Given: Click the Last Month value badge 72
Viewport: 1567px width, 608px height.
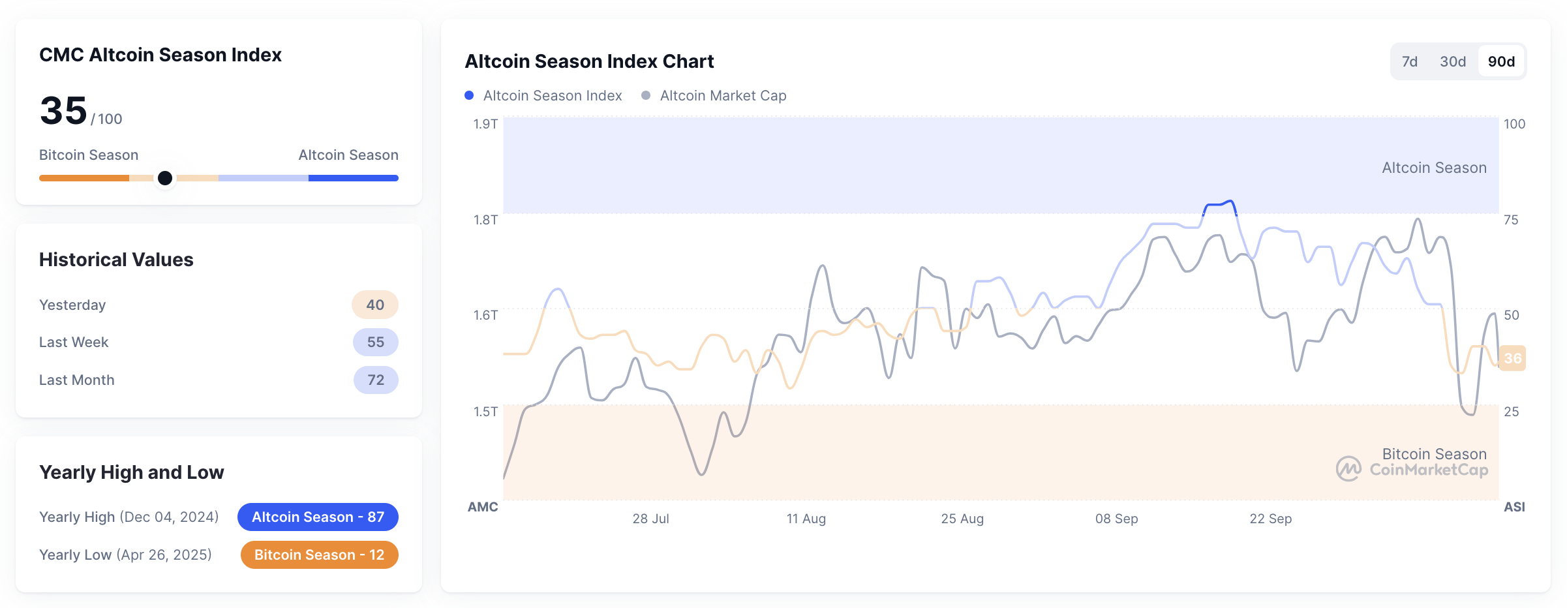Looking at the screenshot, I should click(x=375, y=380).
